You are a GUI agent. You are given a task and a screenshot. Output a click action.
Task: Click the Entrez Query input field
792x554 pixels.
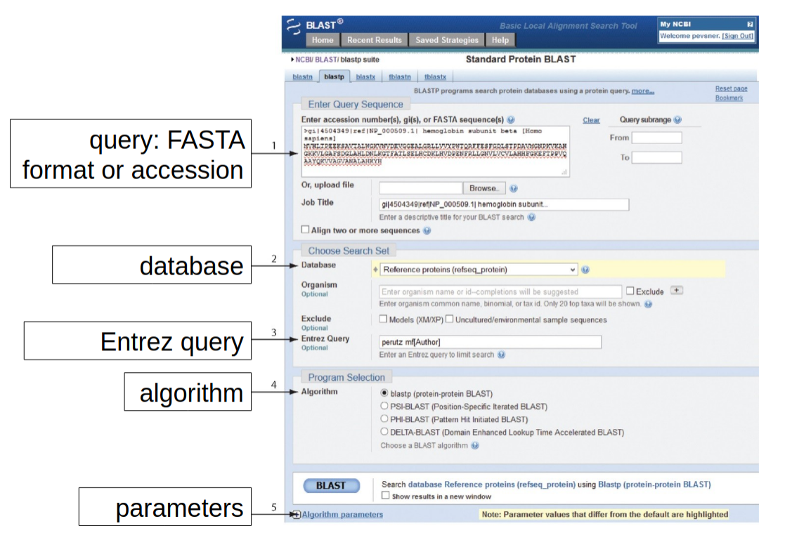click(x=491, y=342)
